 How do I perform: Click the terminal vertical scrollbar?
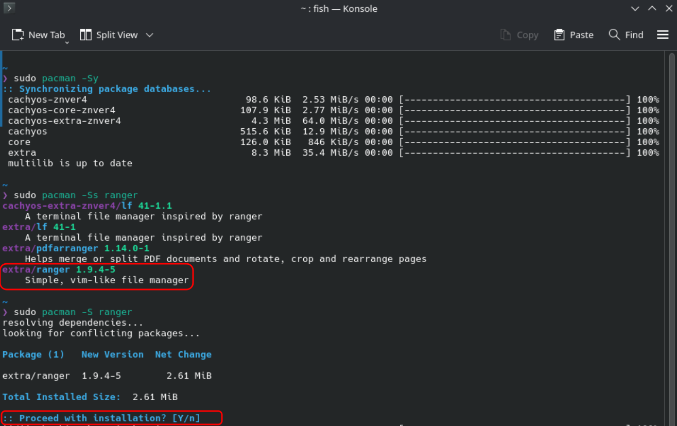coord(672,239)
